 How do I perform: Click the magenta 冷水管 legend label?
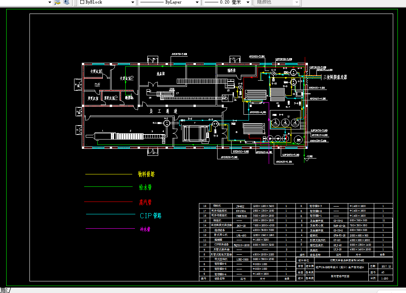point(145,229)
